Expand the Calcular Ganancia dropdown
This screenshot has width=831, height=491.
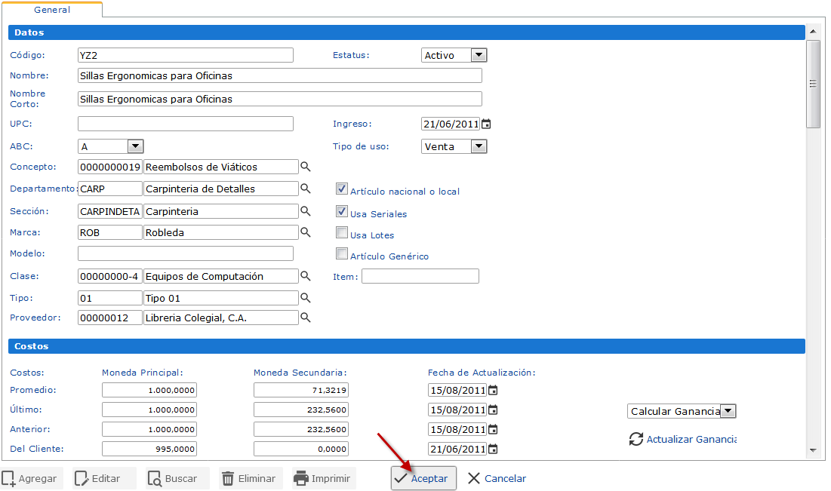click(x=728, y=411)
